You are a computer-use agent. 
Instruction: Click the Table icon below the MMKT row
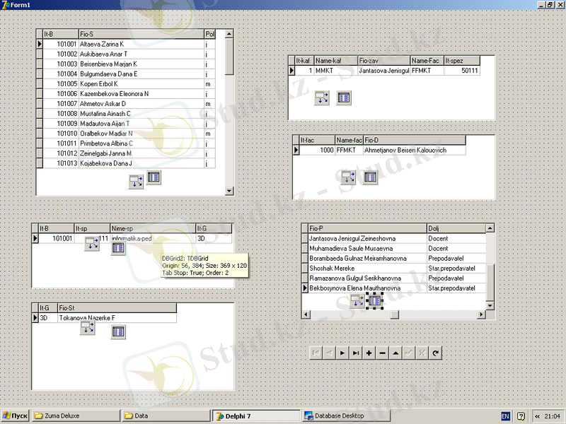coord(344,98)
